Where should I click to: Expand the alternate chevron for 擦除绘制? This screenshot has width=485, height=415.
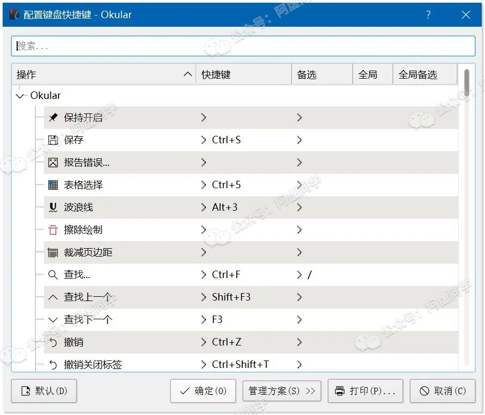(x=299, y=230)
